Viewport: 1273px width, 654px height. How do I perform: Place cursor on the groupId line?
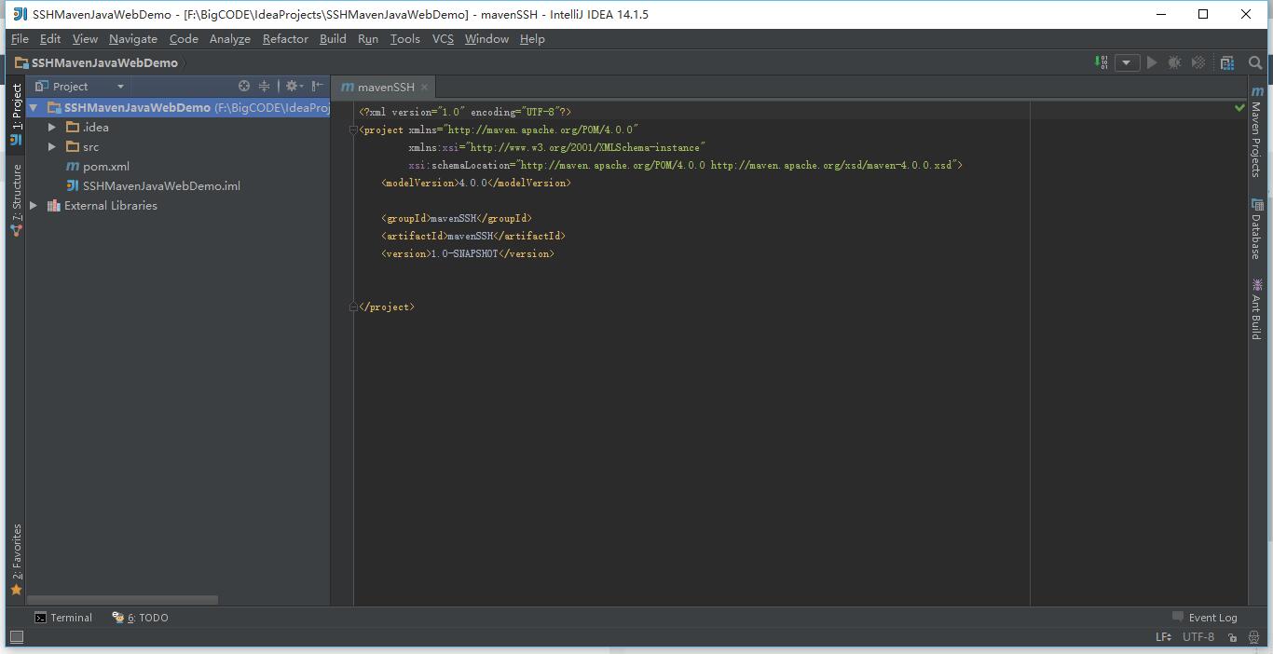457,218
